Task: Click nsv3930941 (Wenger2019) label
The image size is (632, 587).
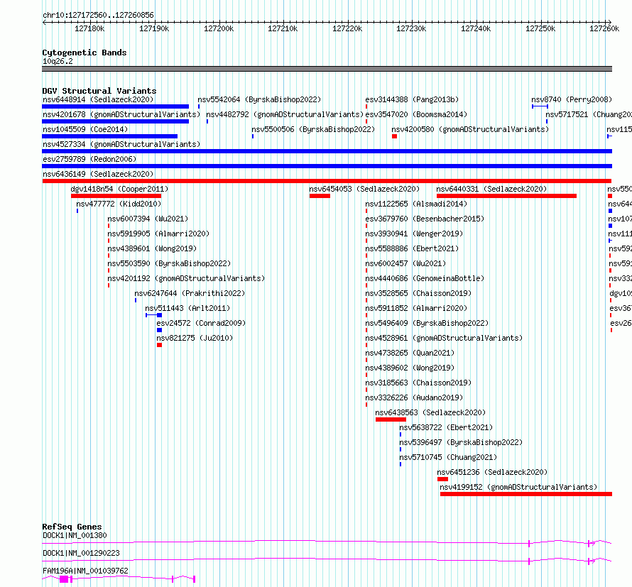Action: 414,234
